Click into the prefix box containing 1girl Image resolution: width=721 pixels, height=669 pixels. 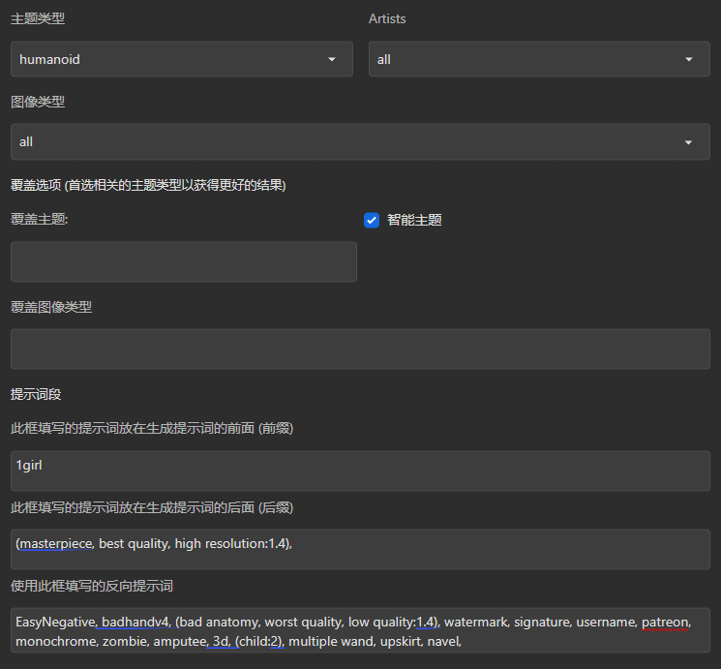[360, 470]
